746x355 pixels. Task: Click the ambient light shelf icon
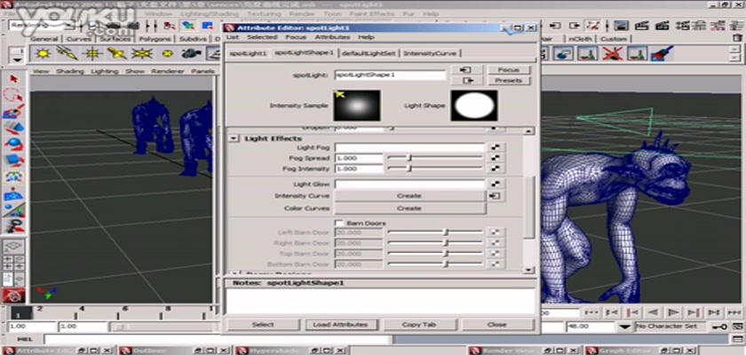coord(43,53)
